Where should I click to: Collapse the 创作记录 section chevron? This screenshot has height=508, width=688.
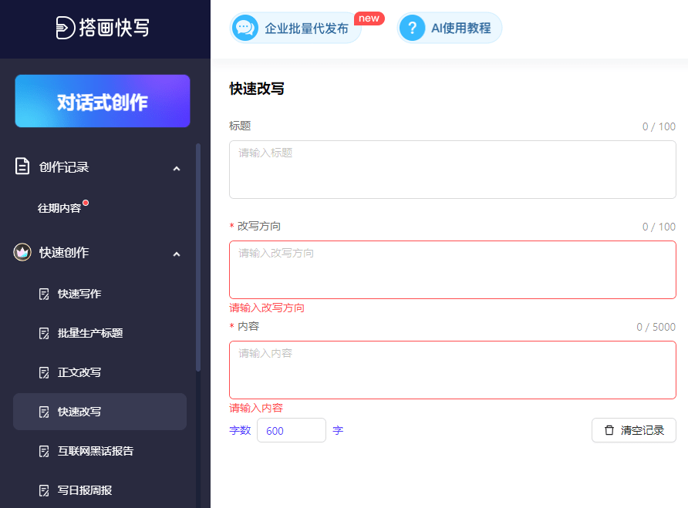pos(177,167)
